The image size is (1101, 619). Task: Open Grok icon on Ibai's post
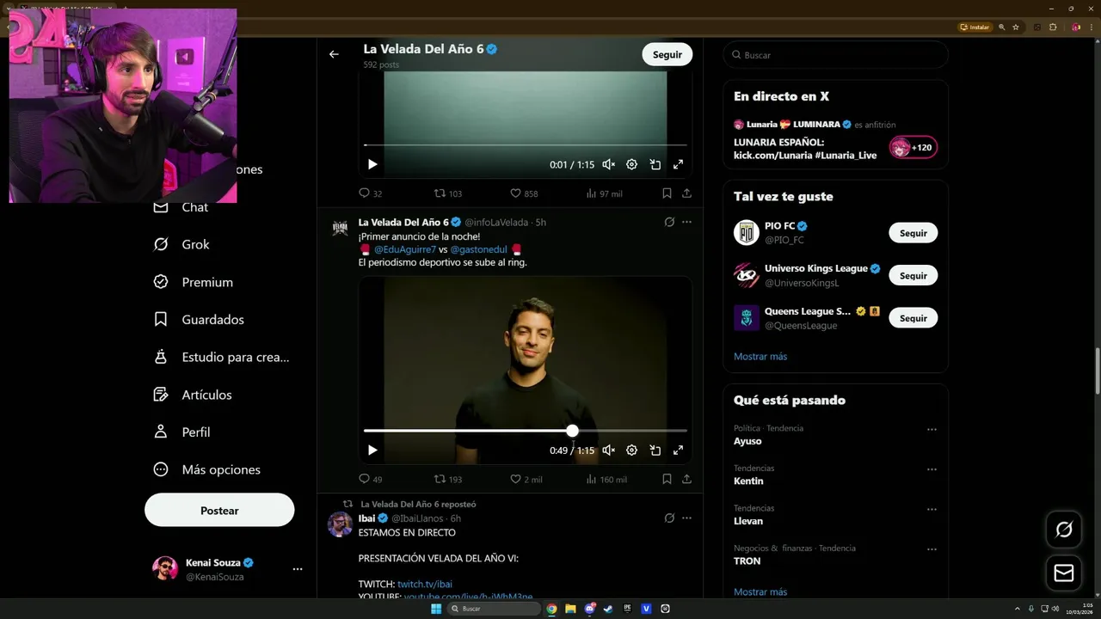pyautogui.click(x=669, y=518)
